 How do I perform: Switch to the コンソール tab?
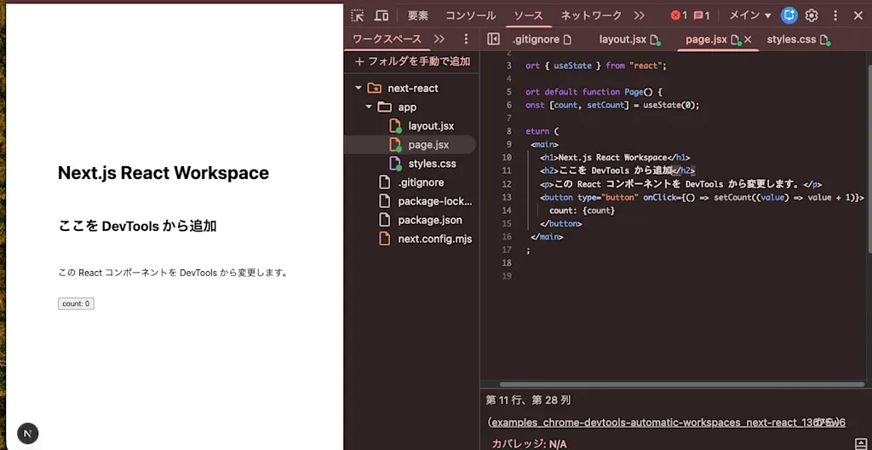coord(470,15)
